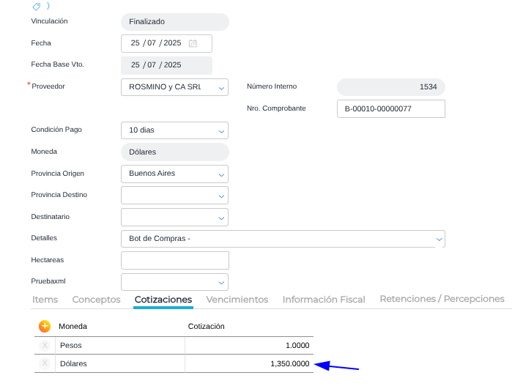Expand the Provincia Origen dropdown

(x=221, y=174)
